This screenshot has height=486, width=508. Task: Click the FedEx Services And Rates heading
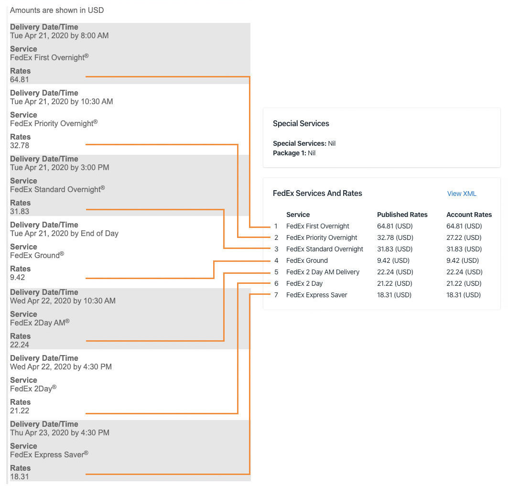[317, 194]
